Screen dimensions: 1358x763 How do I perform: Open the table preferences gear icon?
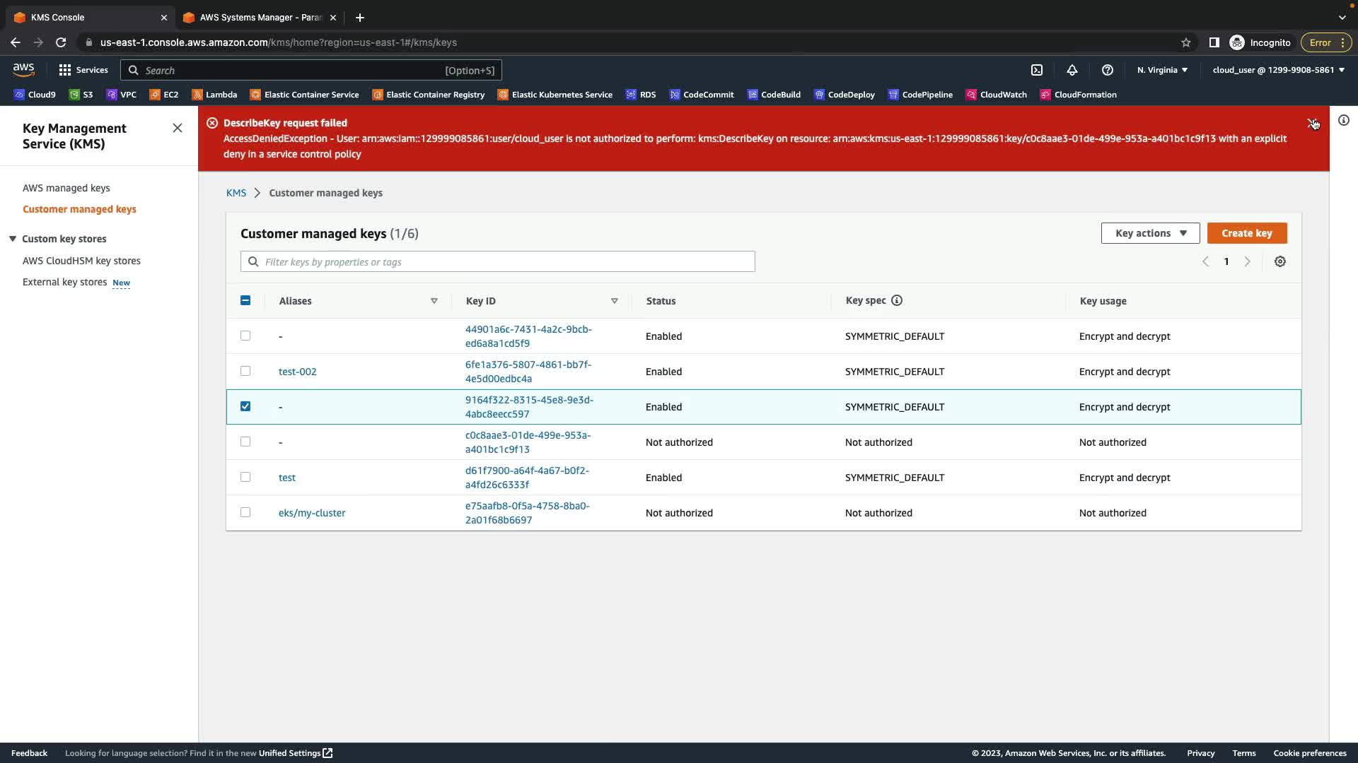[x=1280, y=262]
